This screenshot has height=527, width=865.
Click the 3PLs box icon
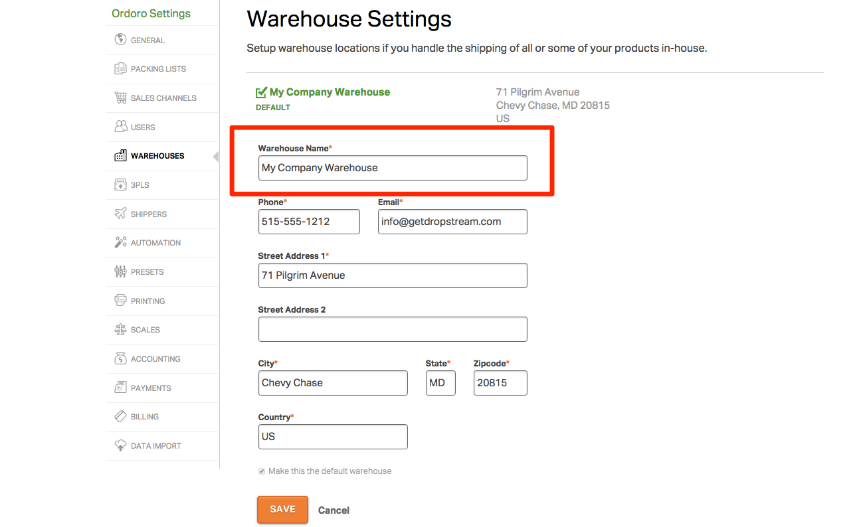120,185
